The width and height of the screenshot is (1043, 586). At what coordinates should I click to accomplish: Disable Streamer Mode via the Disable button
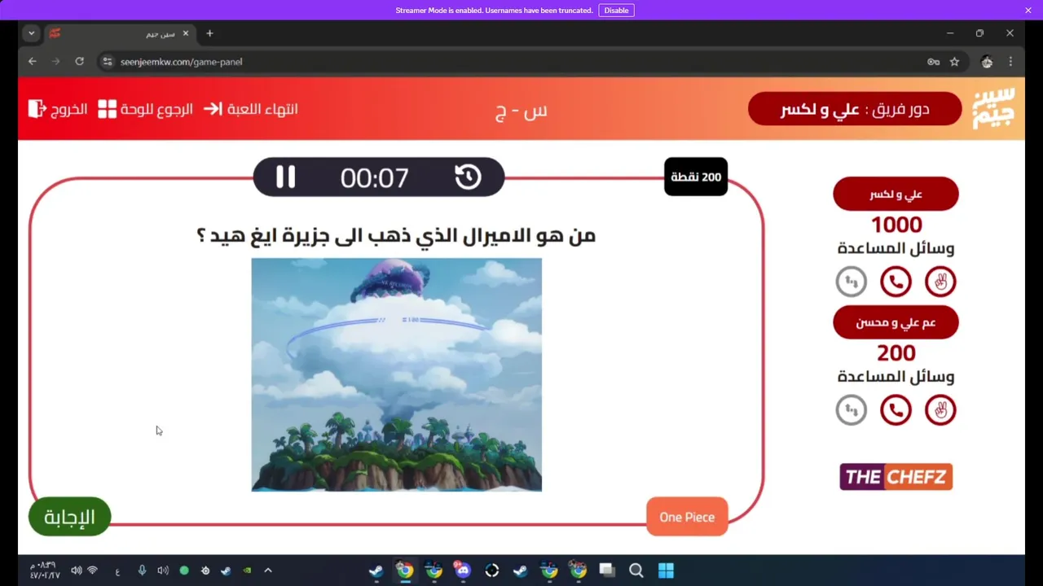(x=616, y=11)
